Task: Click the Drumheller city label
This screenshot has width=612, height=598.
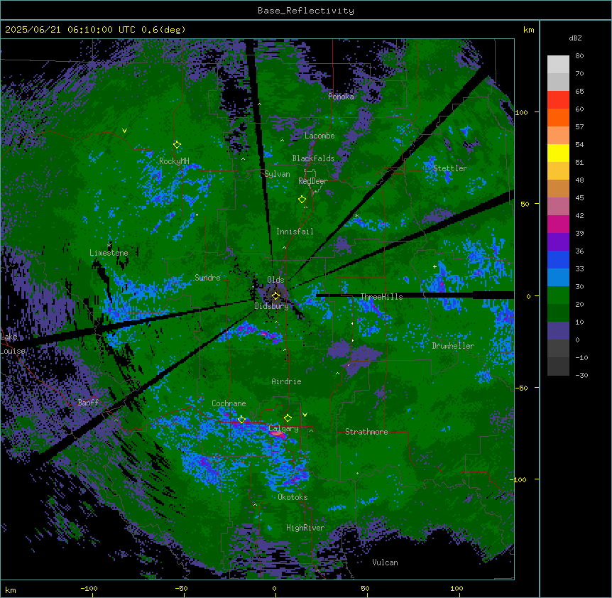Action: coord(453,346)
